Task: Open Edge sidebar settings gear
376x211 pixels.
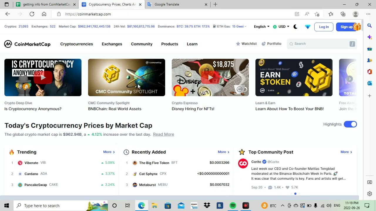Action: (x=370, y=194)
